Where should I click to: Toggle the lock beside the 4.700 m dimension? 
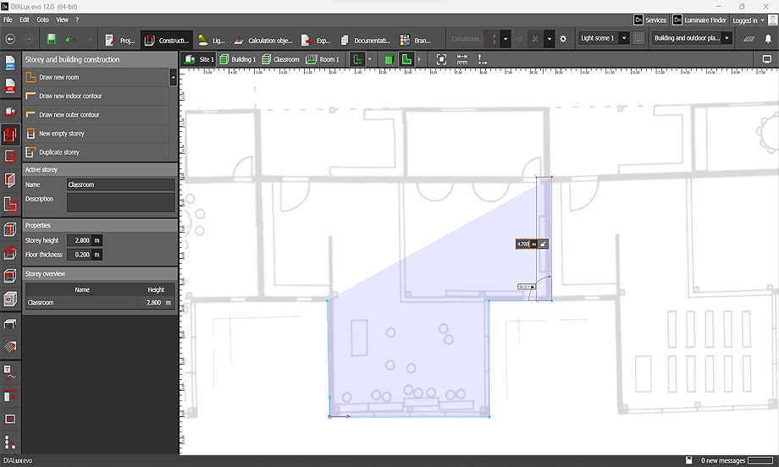click(x=542, y=244)
